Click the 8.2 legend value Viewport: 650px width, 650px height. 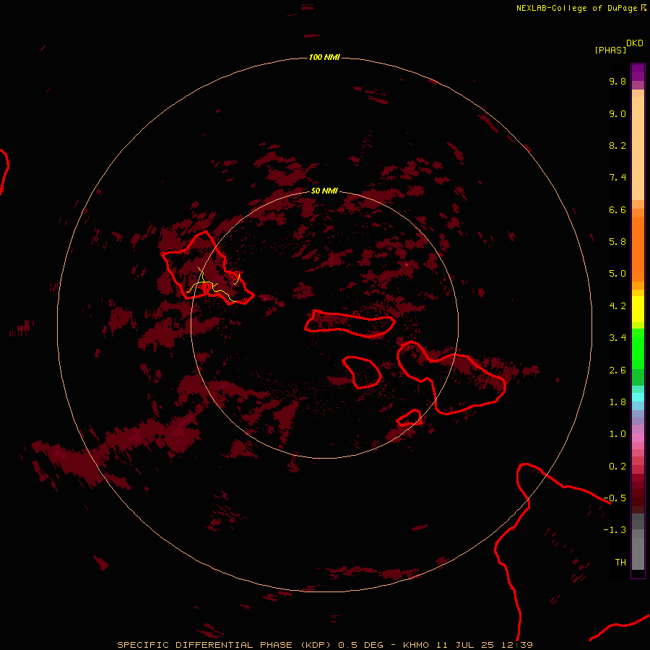pos(617,145)
